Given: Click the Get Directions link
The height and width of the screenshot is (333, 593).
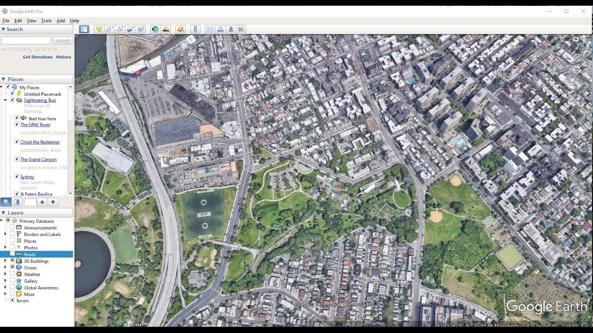Looking at the screenshot, I should coord(38,57).
